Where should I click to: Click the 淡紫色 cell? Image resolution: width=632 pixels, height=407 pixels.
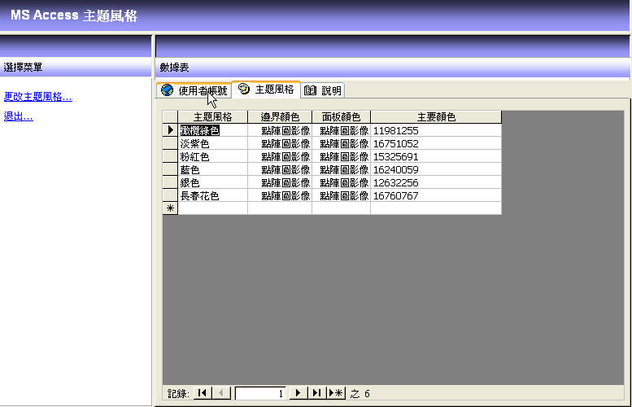pos(212,143)
